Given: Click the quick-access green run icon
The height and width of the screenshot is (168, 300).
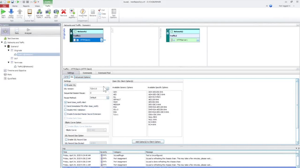Looking at the screenshot, I should tap(18, 2).
